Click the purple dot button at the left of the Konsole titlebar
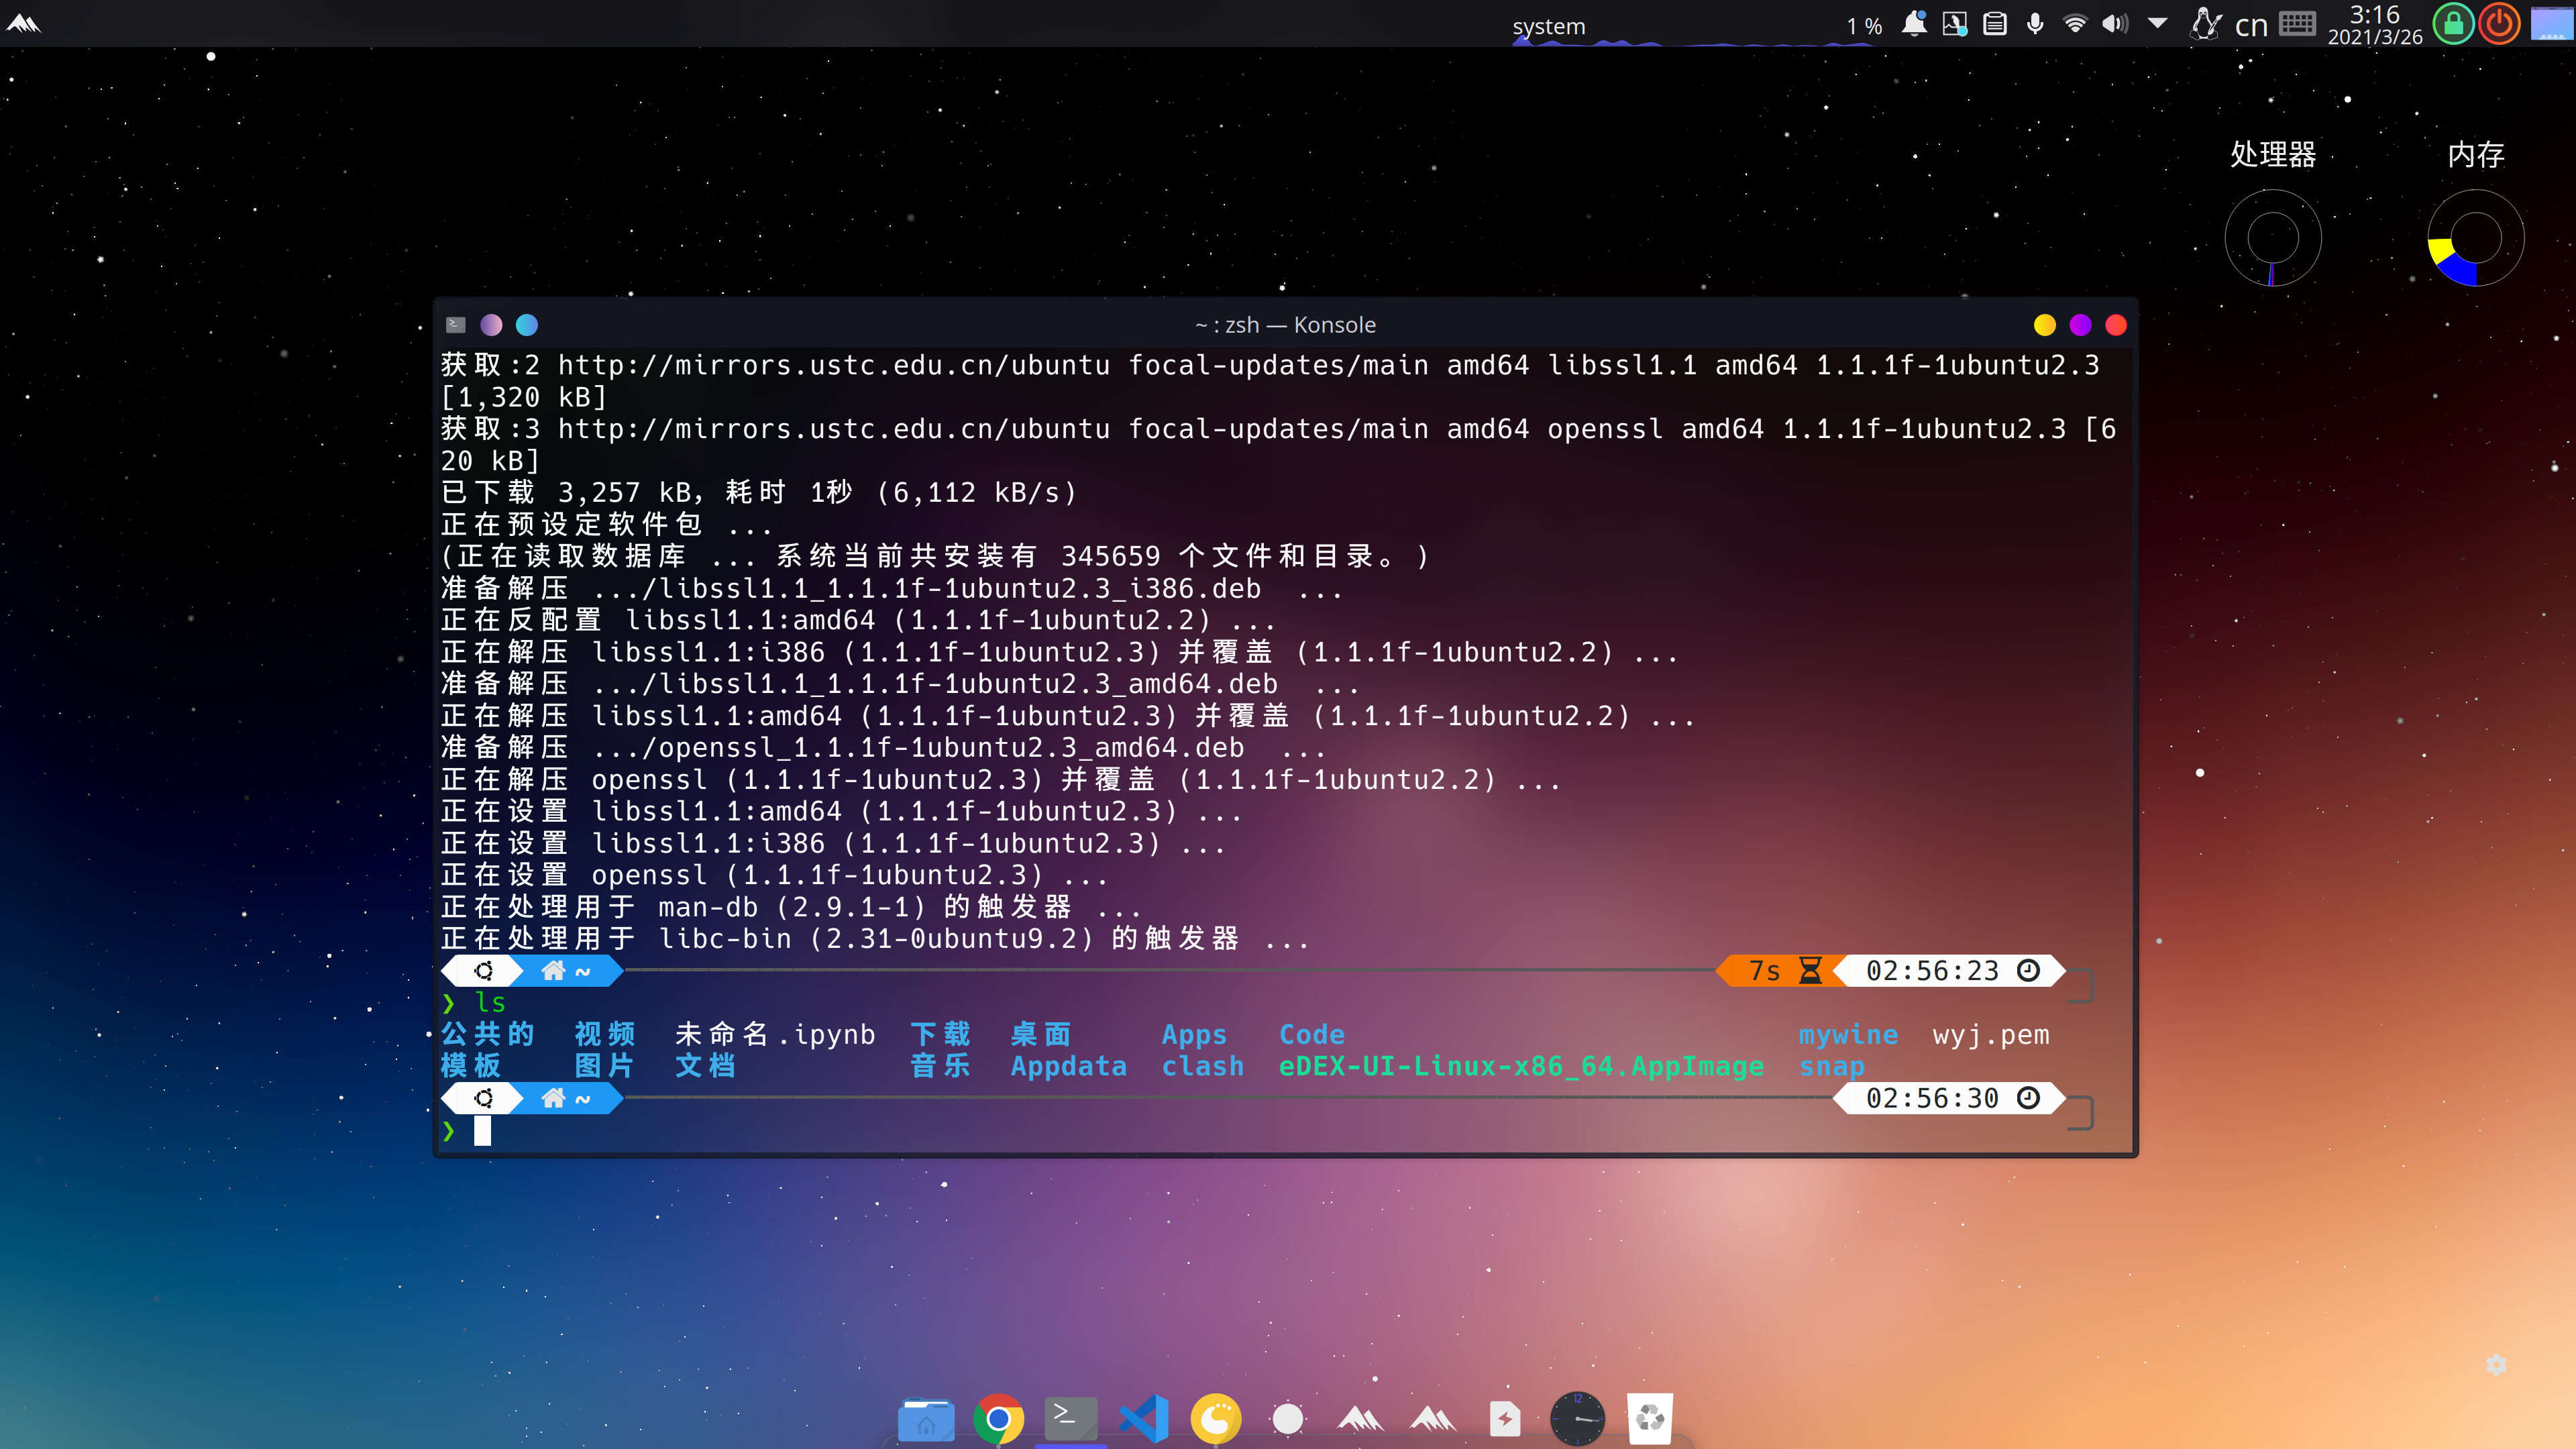 click(491, 325)
